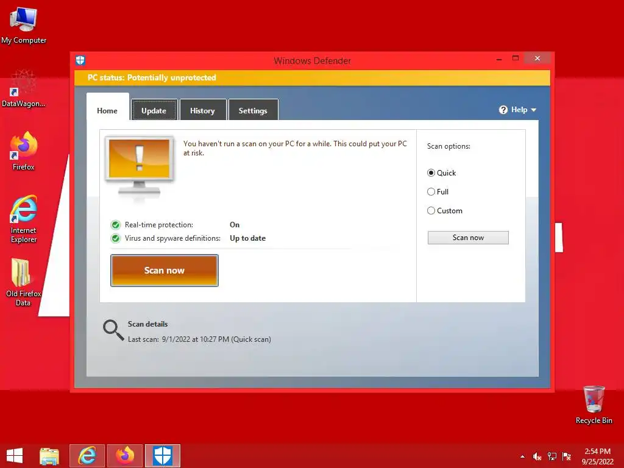The width and height of the screenshot is (624, 468).
Task: Click the 'Up to date' definitions status
Action: tap(247, 238)
